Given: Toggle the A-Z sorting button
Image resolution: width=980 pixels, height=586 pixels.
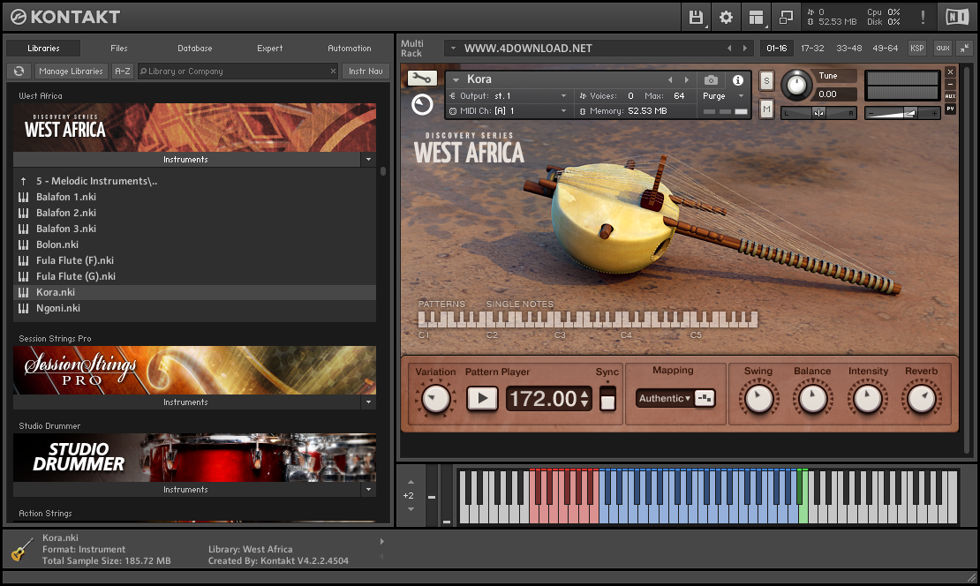Looking at the screenshot, I should [123, 71].
